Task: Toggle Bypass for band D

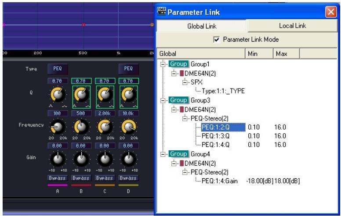Action: click(x=128, y=178)
